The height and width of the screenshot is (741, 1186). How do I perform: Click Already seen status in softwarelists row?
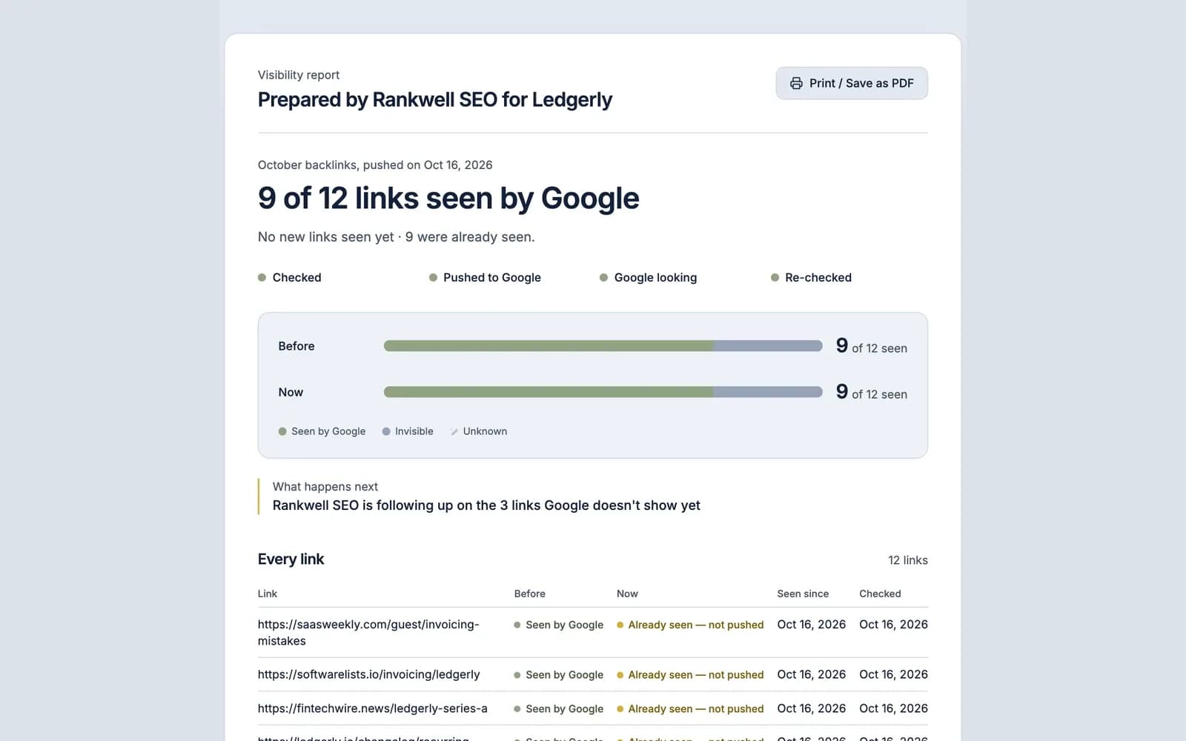(x=690, y=674)
